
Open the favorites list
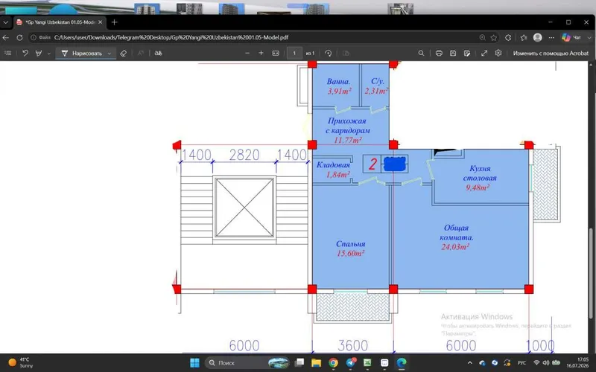click(524, 38)
